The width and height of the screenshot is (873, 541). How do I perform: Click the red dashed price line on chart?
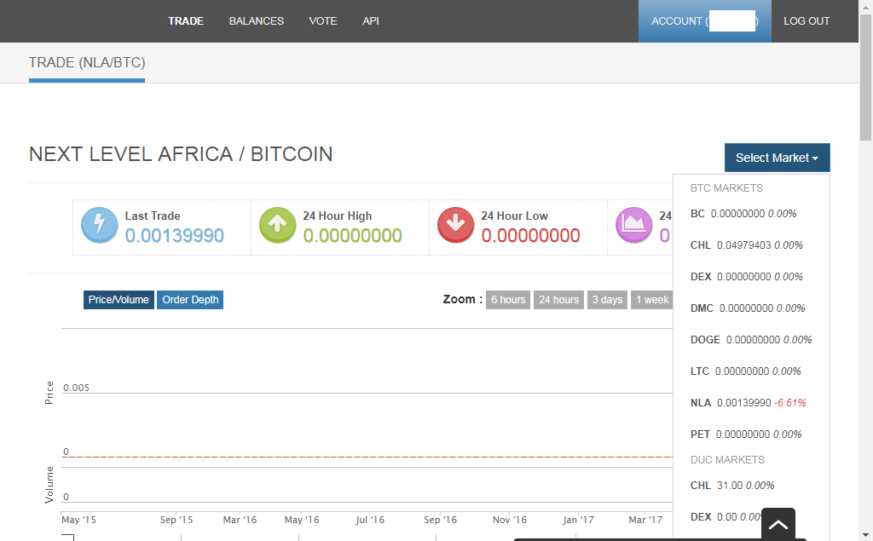tap(367, 457)
